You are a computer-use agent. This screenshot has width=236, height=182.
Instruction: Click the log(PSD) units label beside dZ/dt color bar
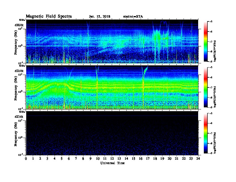[x=215, y=143]
